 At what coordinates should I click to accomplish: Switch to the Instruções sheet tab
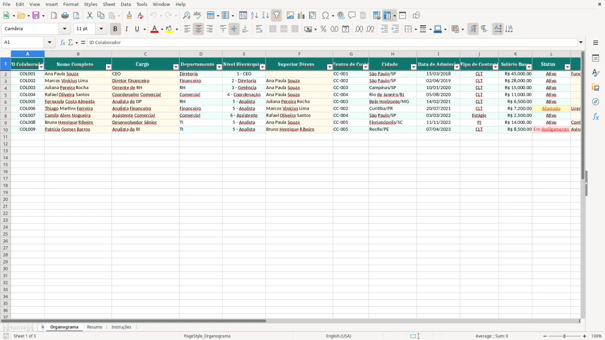pos(122,327)
